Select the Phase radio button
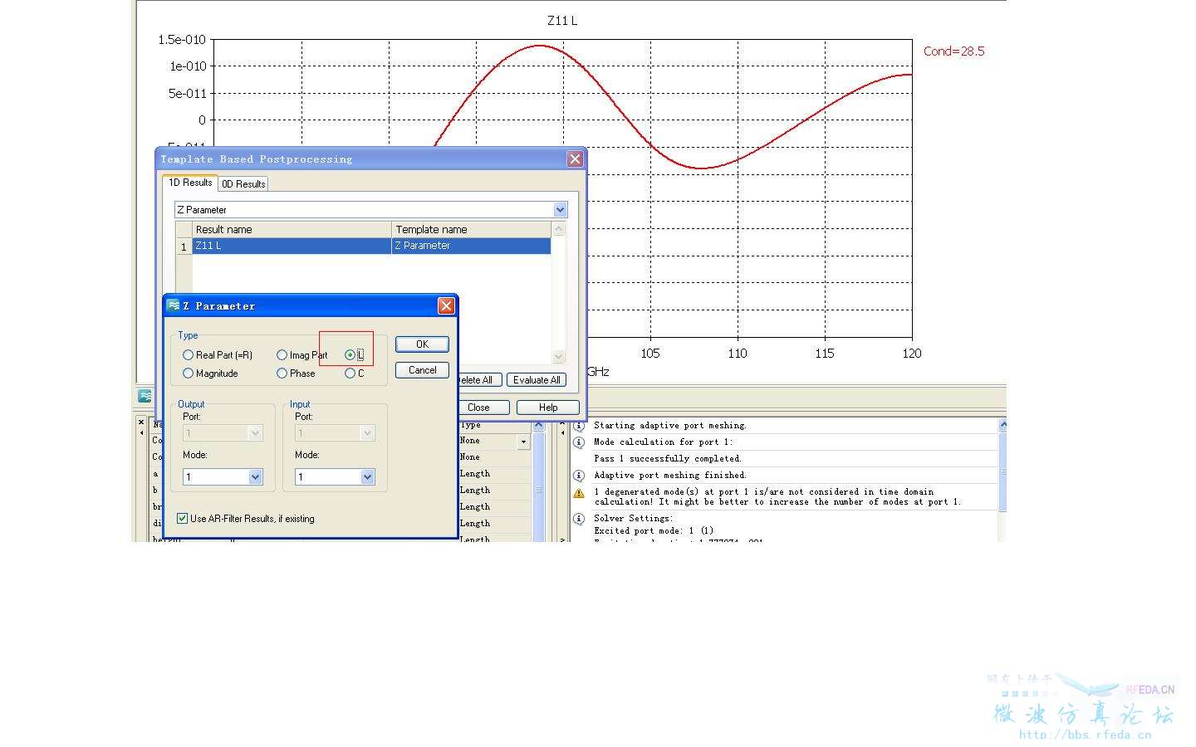Image resolution: width=1196 pixels, height=747 pixels. click(x=282, y=373)
